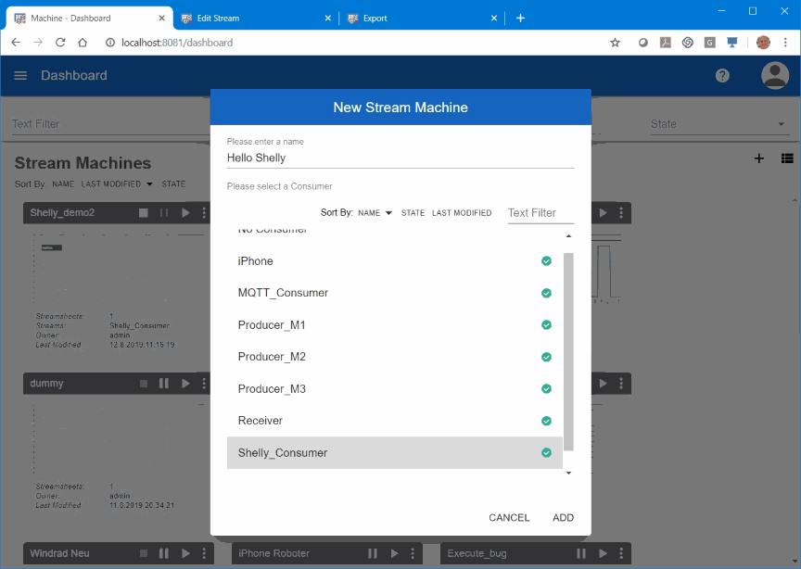Stop the Shelly_demo2 machine
Image resolution: width=801 pixels, height=569 pixels.
[144, 213]
